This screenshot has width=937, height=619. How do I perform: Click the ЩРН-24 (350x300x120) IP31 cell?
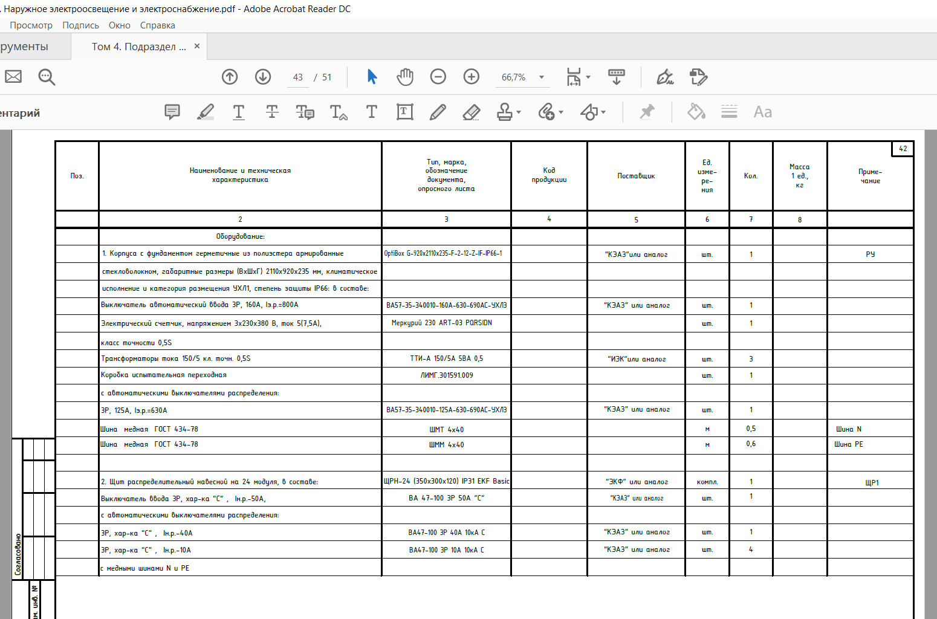pos(446,481)
